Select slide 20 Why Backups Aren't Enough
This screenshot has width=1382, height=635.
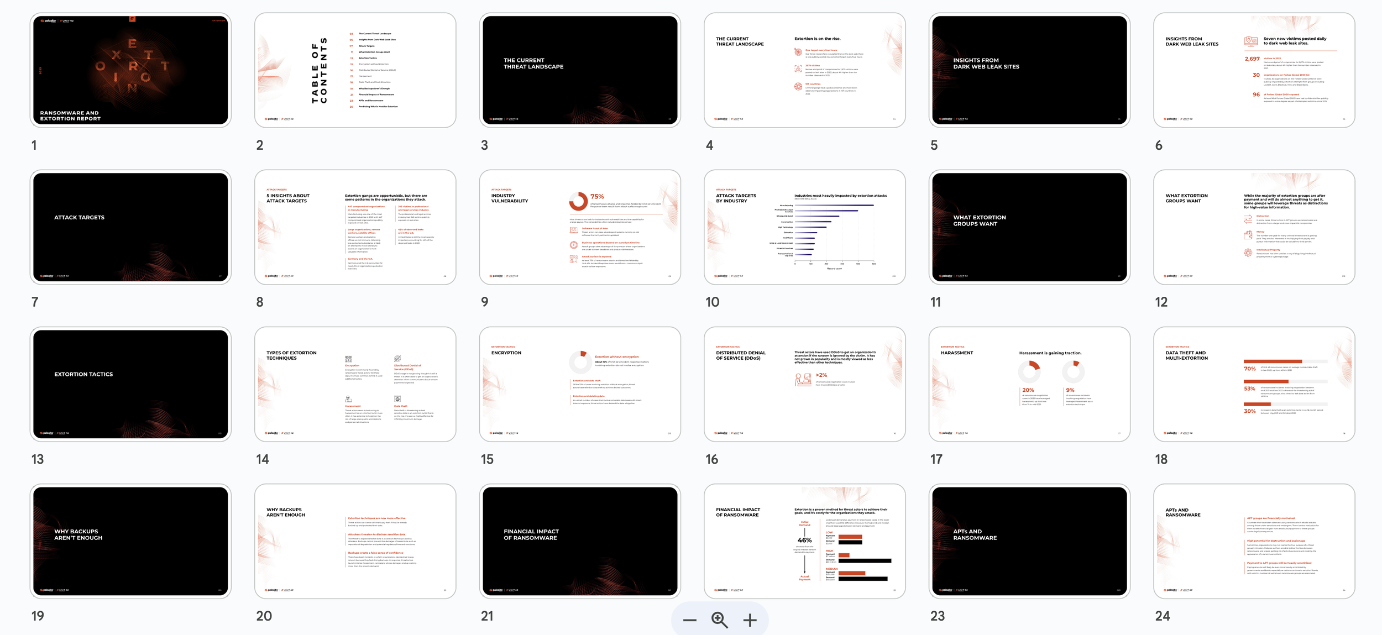pyautogui.click(x=355, y=541)
